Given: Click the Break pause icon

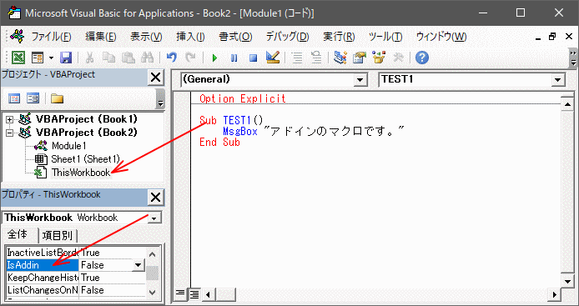Looking at the screenshot, I should [x=234, y=58].
